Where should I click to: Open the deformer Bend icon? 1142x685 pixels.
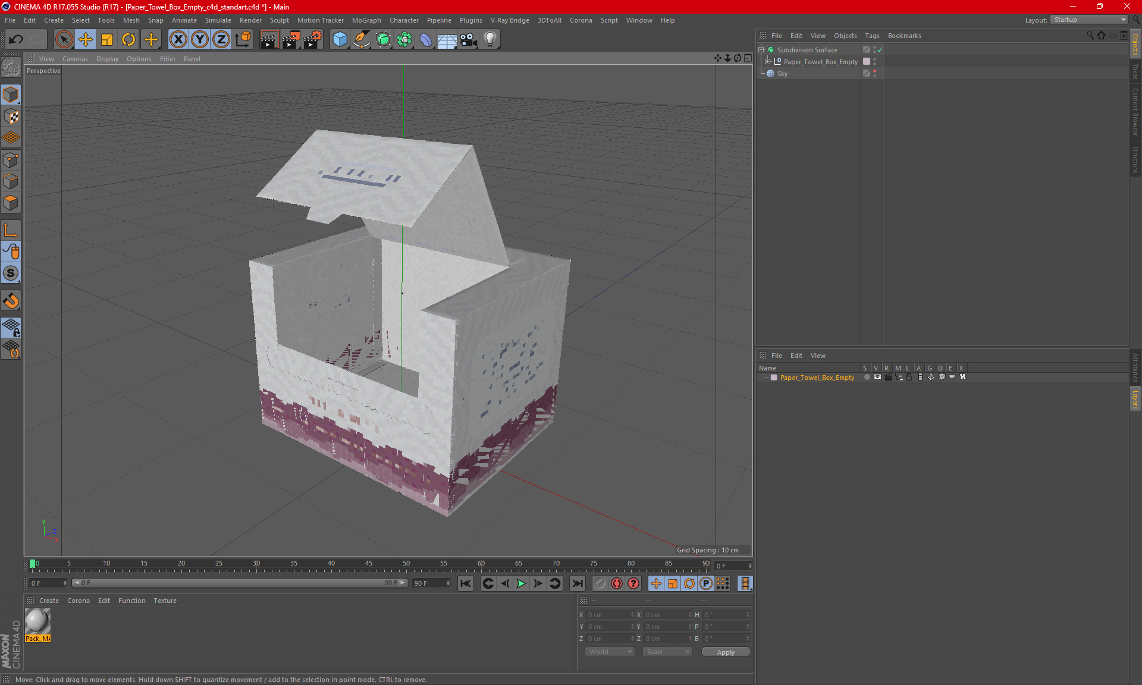(426, 40)
